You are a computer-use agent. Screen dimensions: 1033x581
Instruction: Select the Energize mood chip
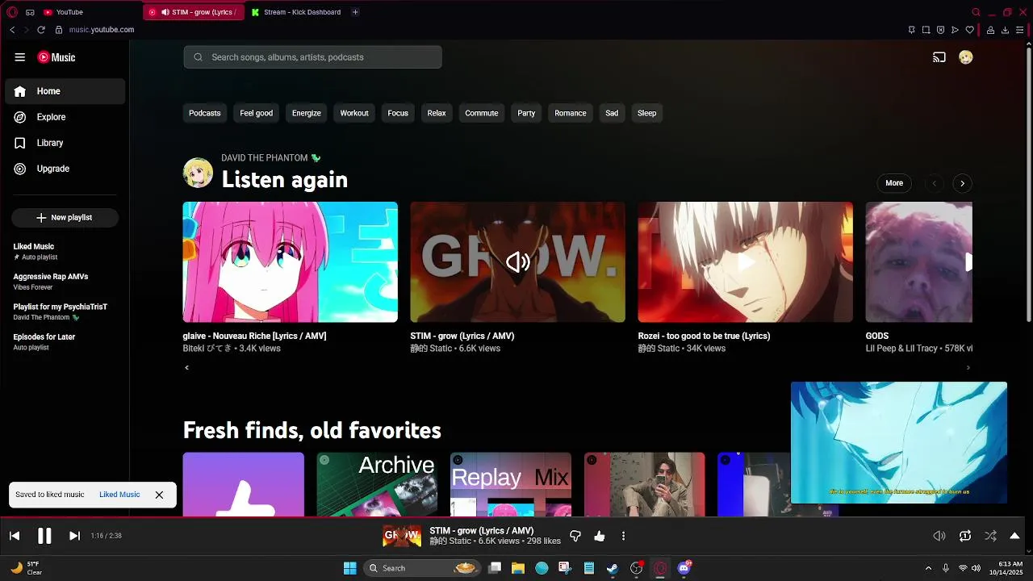click(306, 113)
